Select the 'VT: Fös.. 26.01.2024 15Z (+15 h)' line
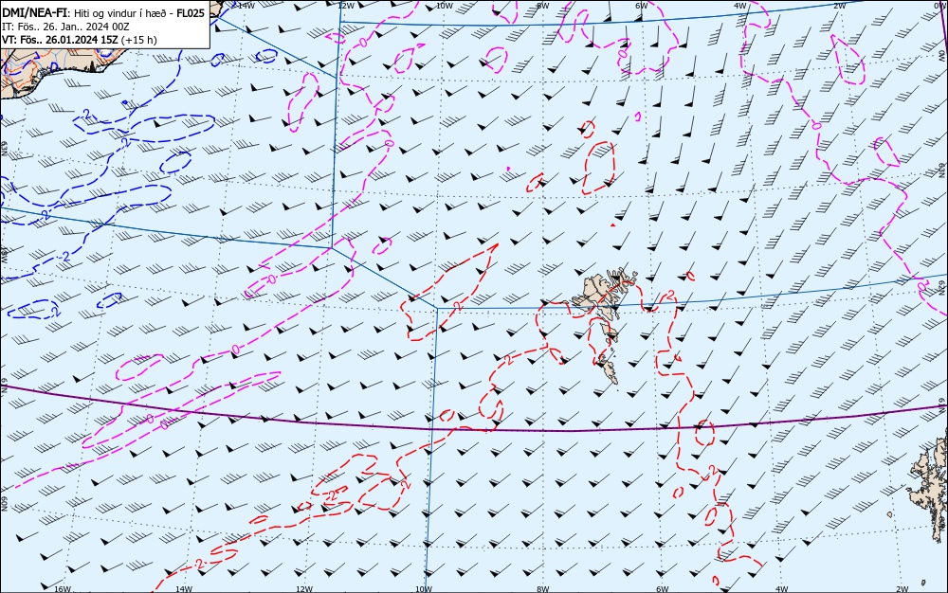This screenshot has width=948, height=593. click(80, 40)
